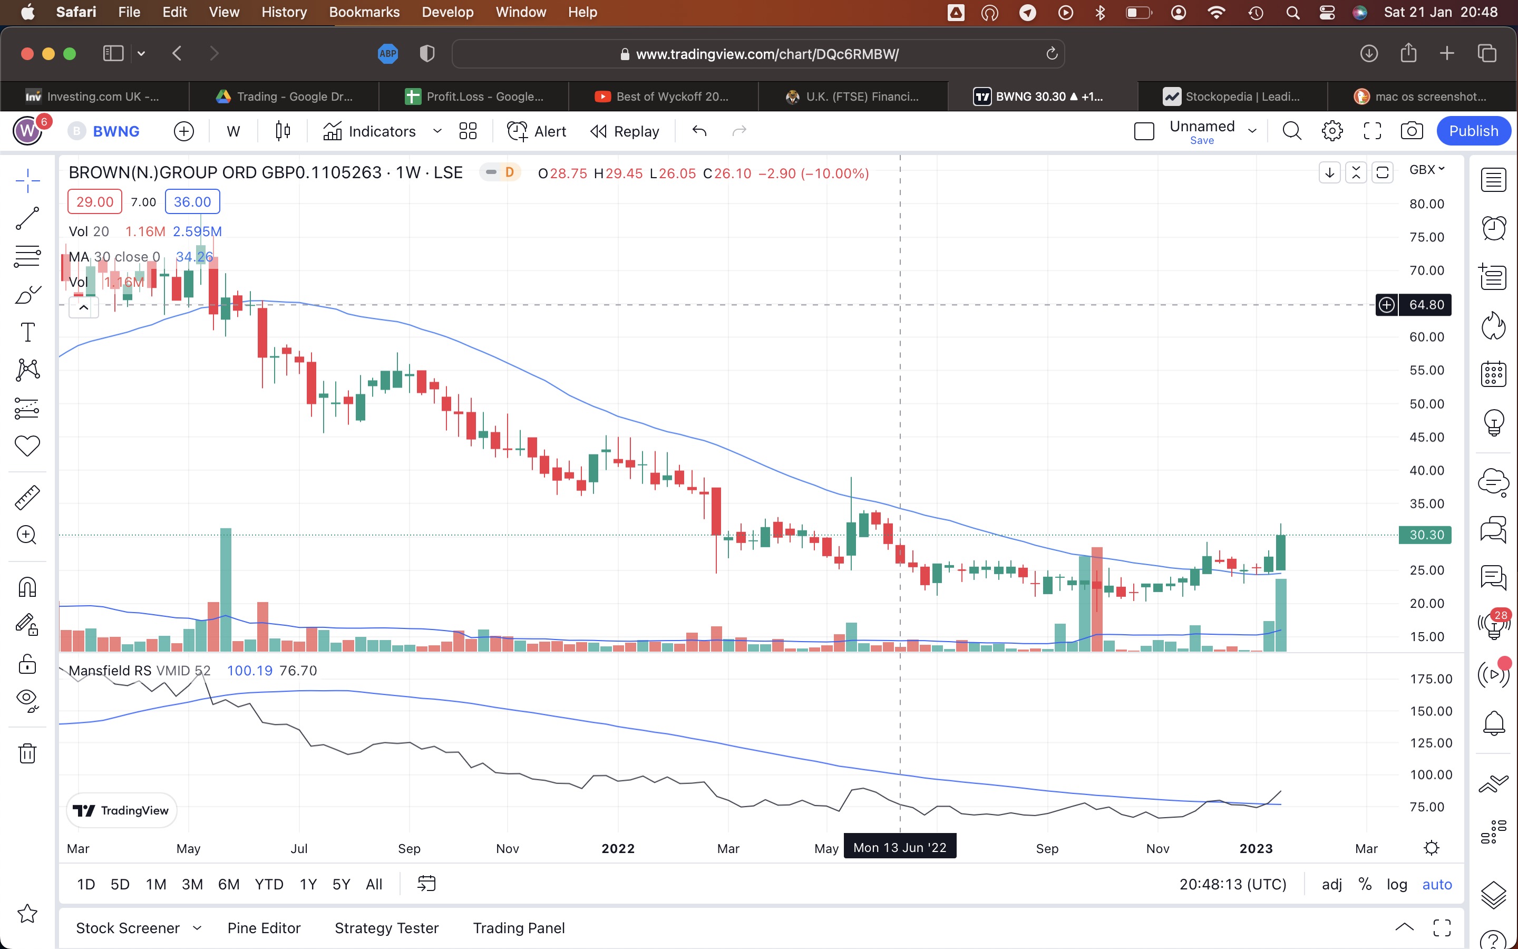Open the prediction and measurement tools
Viewport: 1518px width, 949px height.
coord(27,408)
